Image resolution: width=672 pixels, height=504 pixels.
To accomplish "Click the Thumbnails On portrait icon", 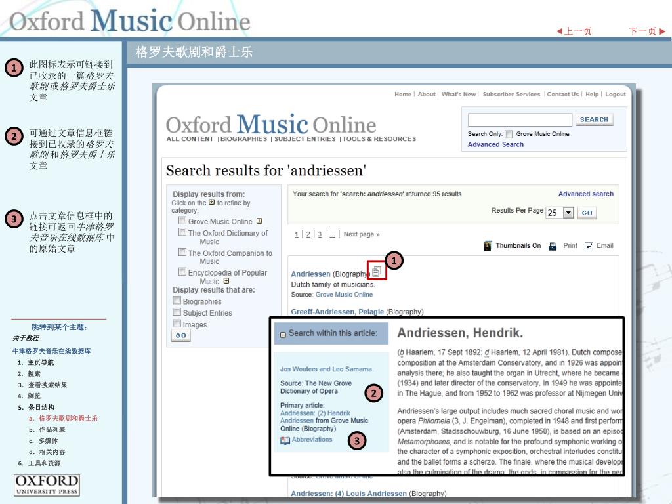I will pyautogui.click(x=488, y=245).
